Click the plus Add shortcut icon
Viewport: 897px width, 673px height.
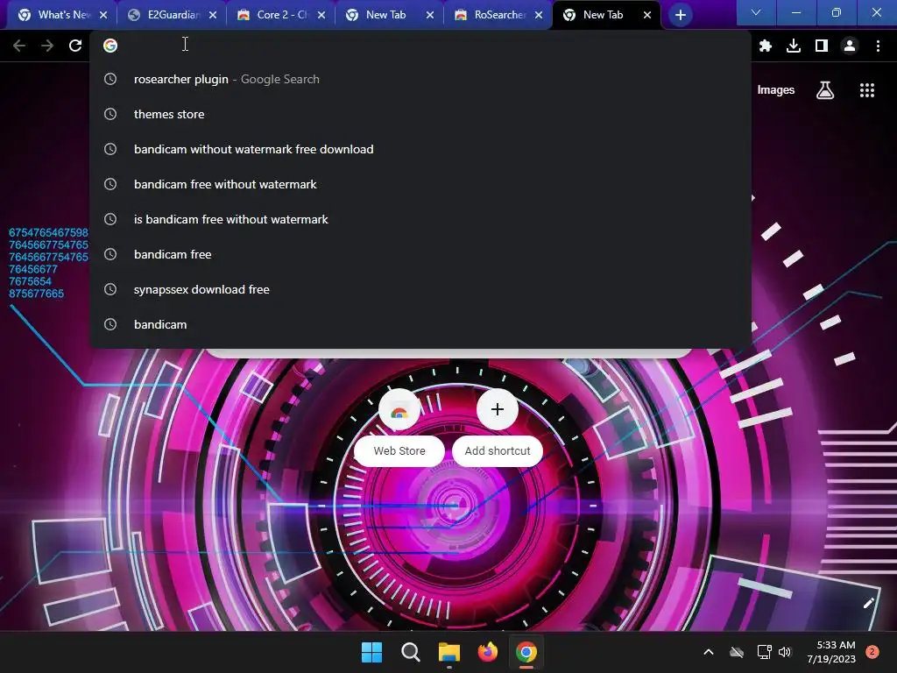click(498, 410)
